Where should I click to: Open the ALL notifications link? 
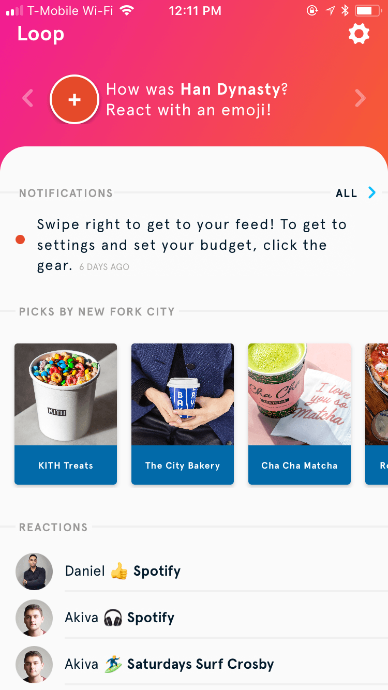coord(346,193)
